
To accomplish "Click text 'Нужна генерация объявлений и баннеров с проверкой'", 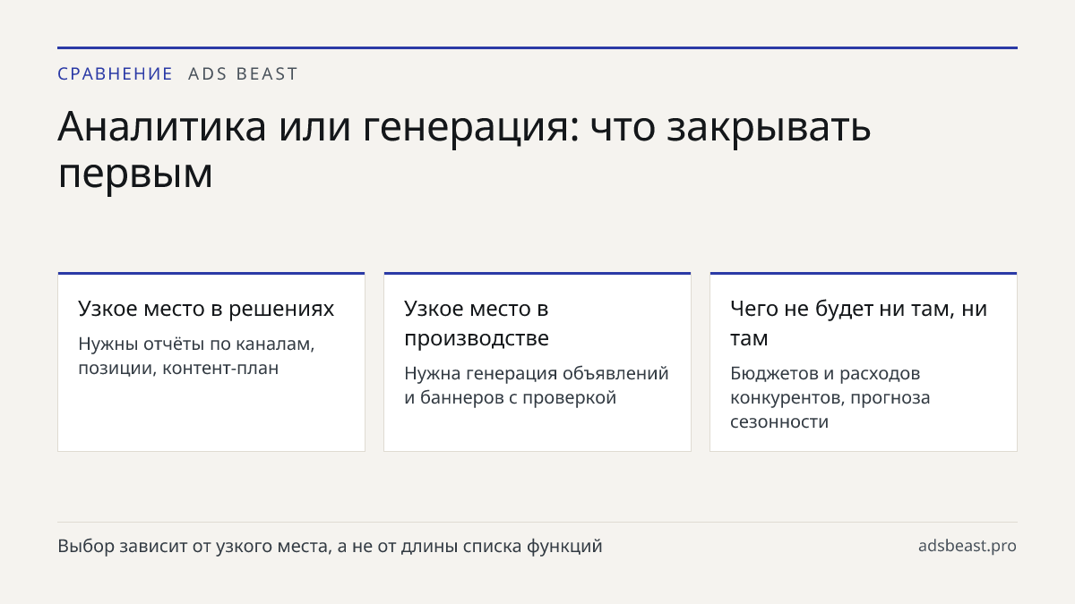I will coord(537,386).
